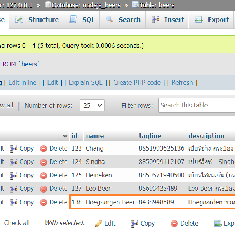
Task: Click the Explain SQL link
Action: click(x=85, y=82)
